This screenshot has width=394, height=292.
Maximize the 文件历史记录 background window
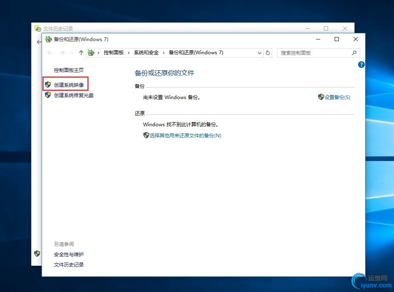tap(326, 28)
